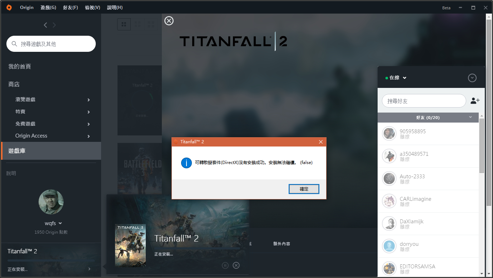Click the wqfs profile avatar
The width and height of the screenshot is (493, 278).
51,202
